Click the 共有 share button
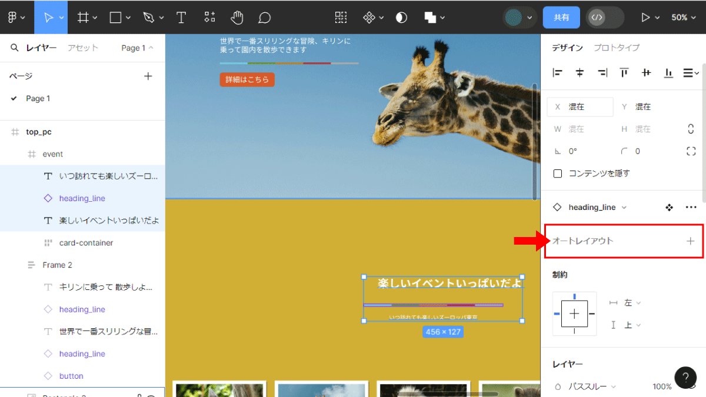The height and width of the screenshot is (397, 706). click(561, 18)
